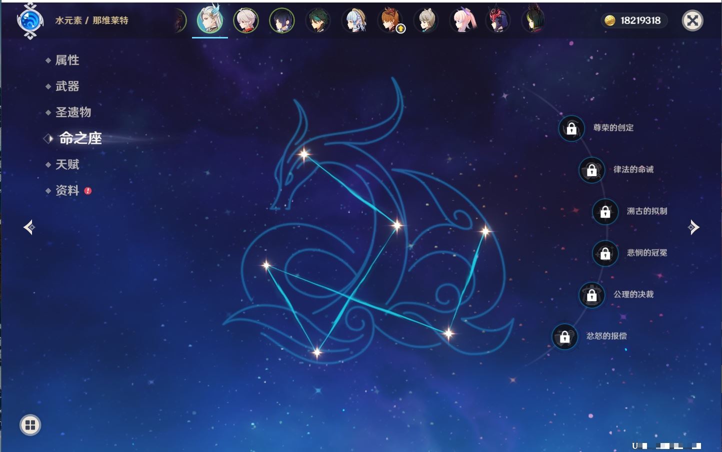Screen dimensions: 722x452
Task: Click the 水元素 / 那维莱特 title text
Action: click(92, 20)
